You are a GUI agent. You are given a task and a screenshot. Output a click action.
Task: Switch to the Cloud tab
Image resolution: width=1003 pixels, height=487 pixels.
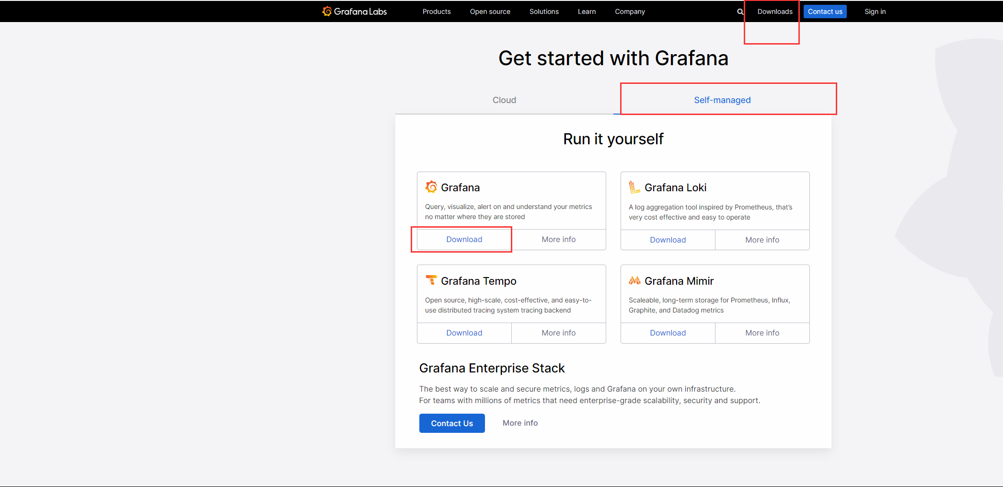point(504,100)
